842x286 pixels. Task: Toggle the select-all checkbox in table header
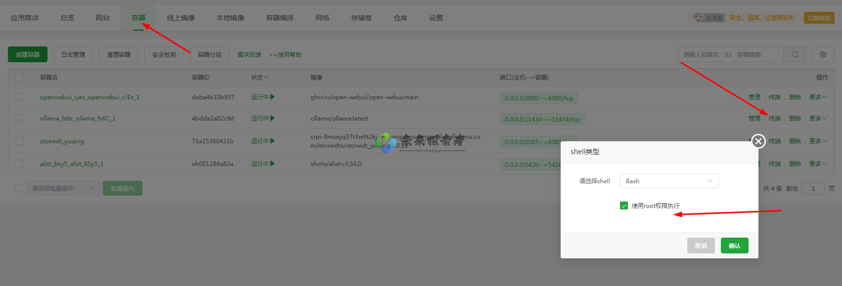click(19, 78)
